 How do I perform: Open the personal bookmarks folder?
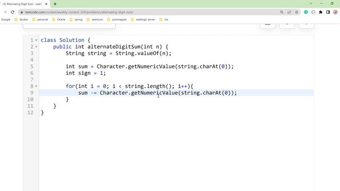tap(40, 20)
